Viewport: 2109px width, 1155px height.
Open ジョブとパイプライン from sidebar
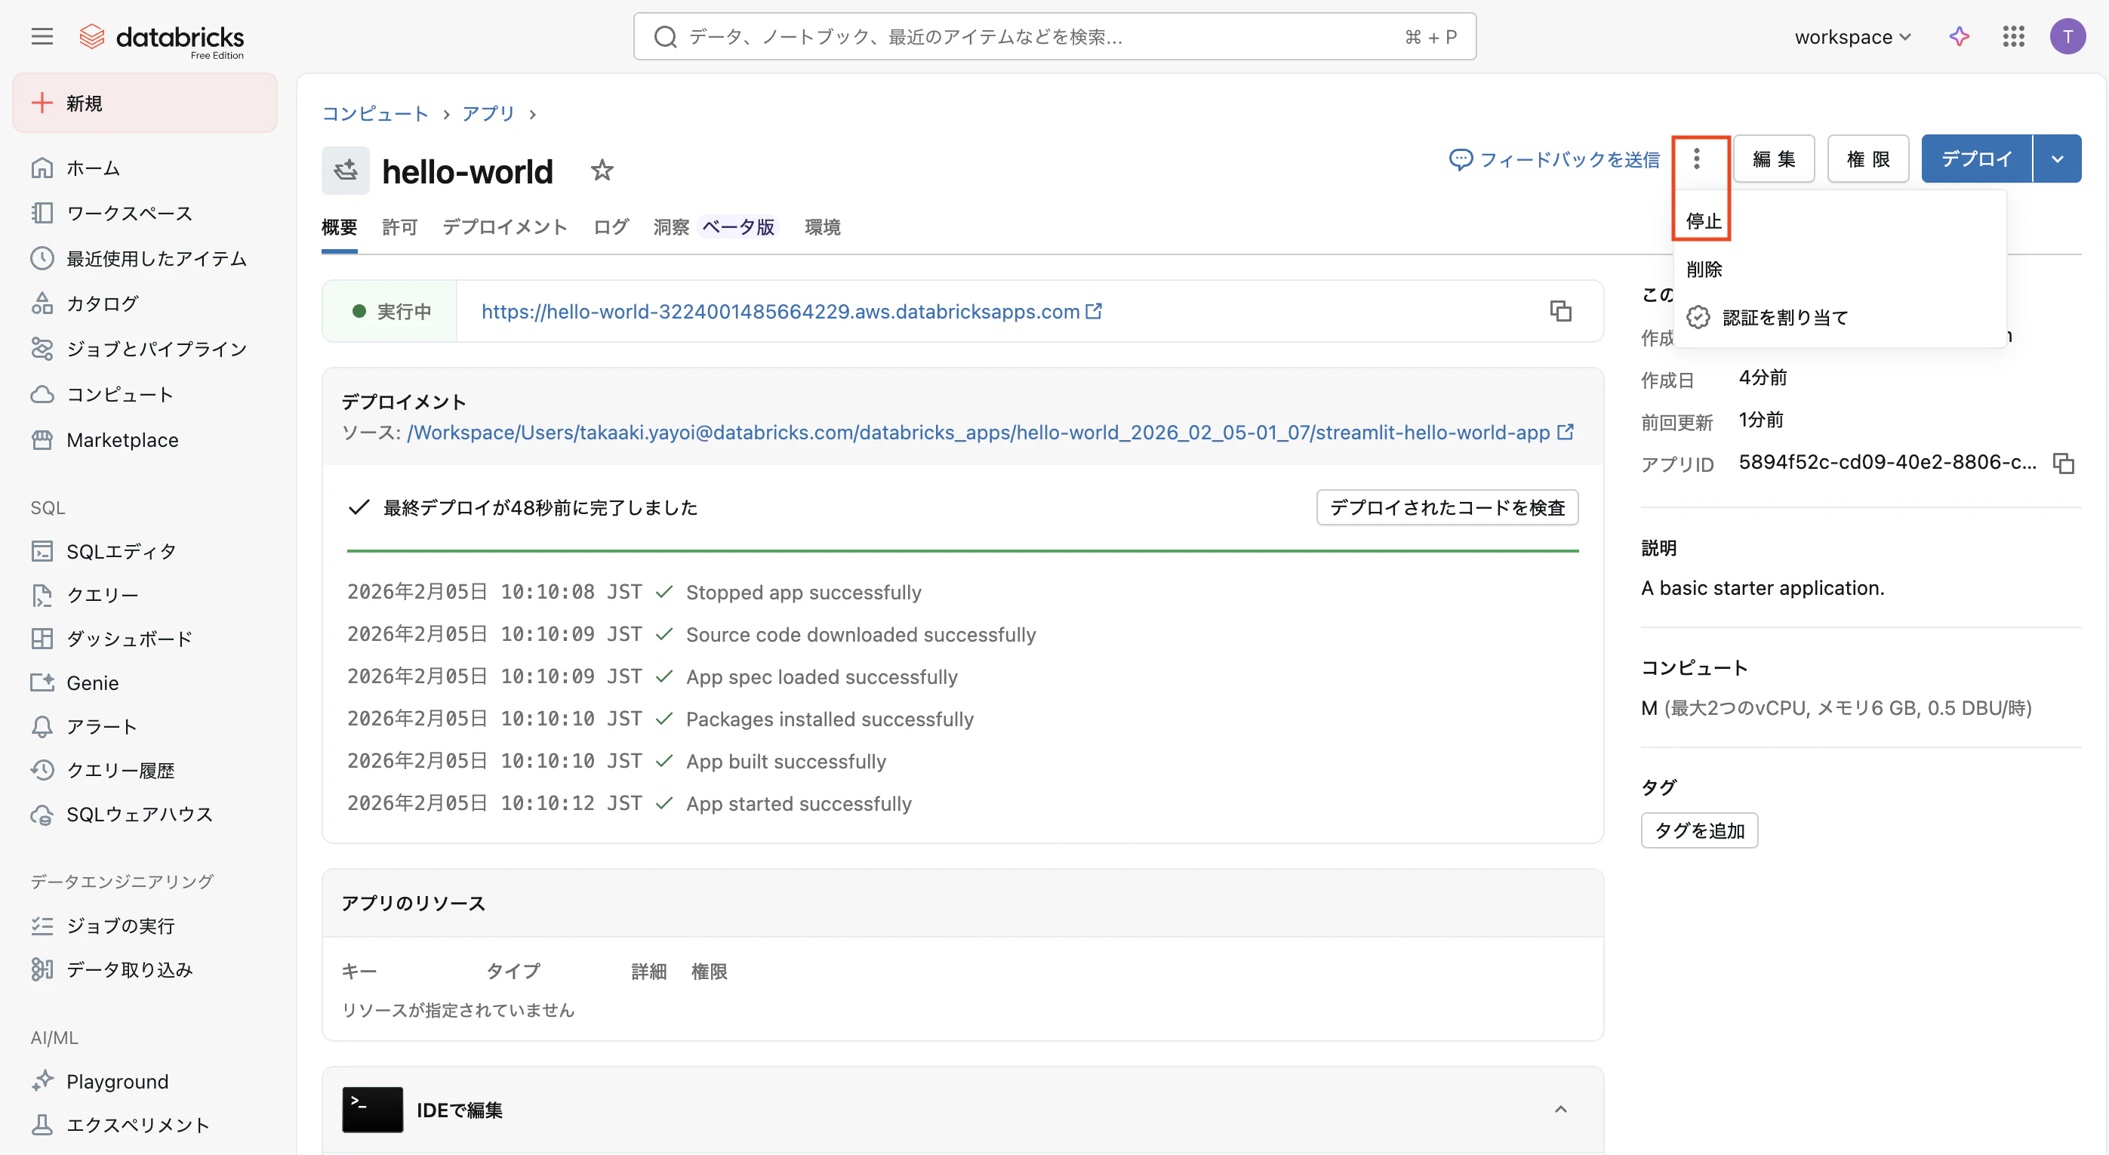[155, 348]
